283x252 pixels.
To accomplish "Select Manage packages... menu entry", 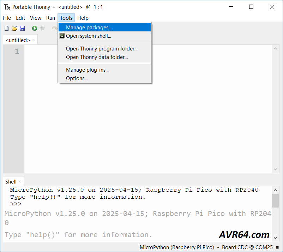I will [104, 27].
